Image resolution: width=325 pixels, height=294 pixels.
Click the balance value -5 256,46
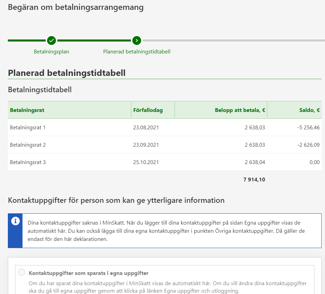click(x=308, y=128)
